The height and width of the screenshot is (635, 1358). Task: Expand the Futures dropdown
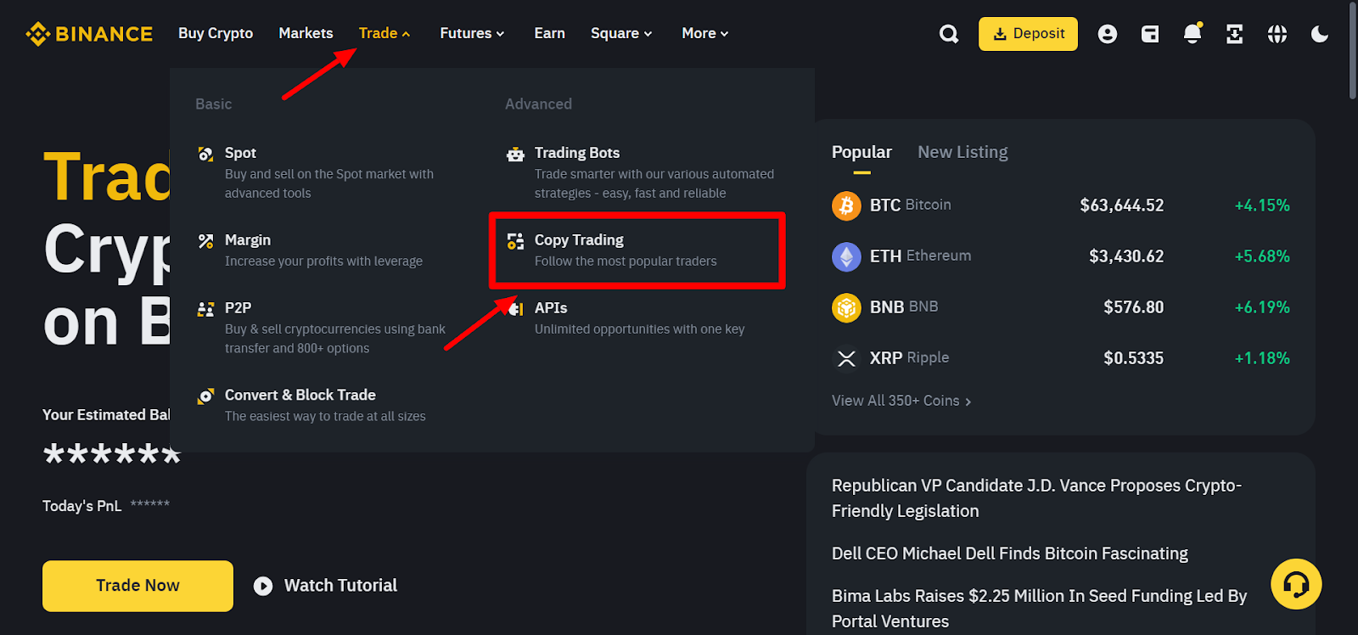point(472,33)
